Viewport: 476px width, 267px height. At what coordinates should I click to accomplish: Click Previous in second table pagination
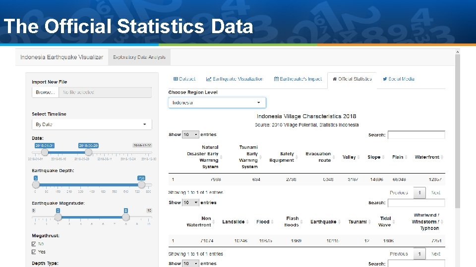399,254
